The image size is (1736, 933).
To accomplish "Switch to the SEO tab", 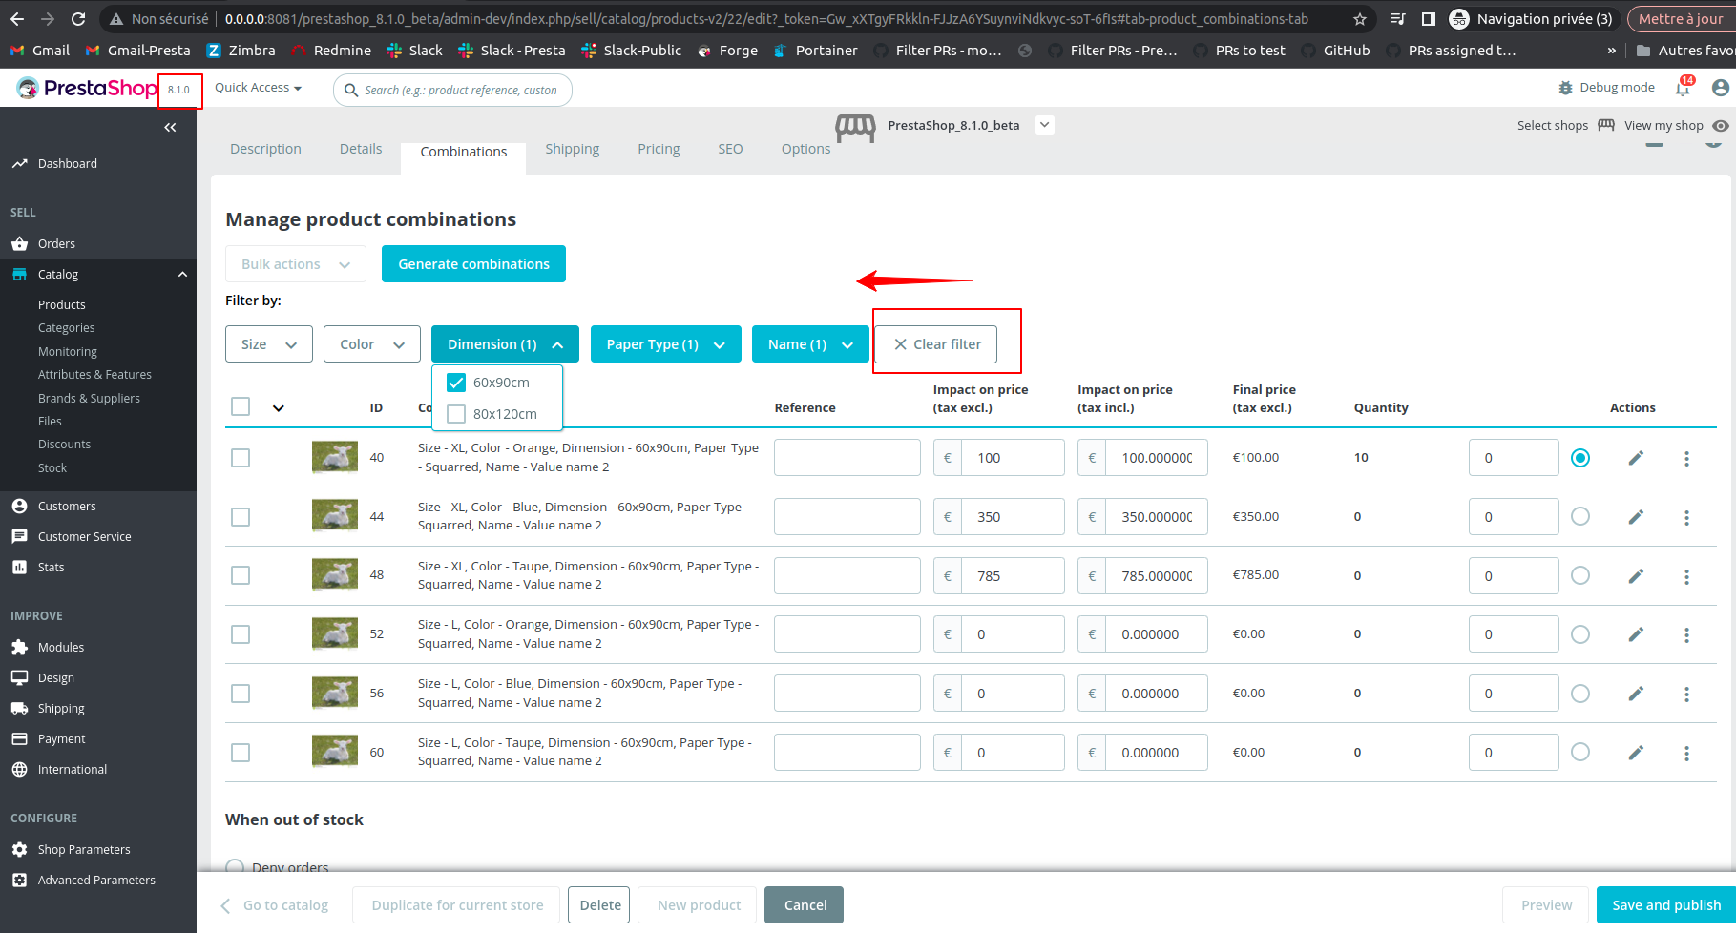I will tap(730, 149).
